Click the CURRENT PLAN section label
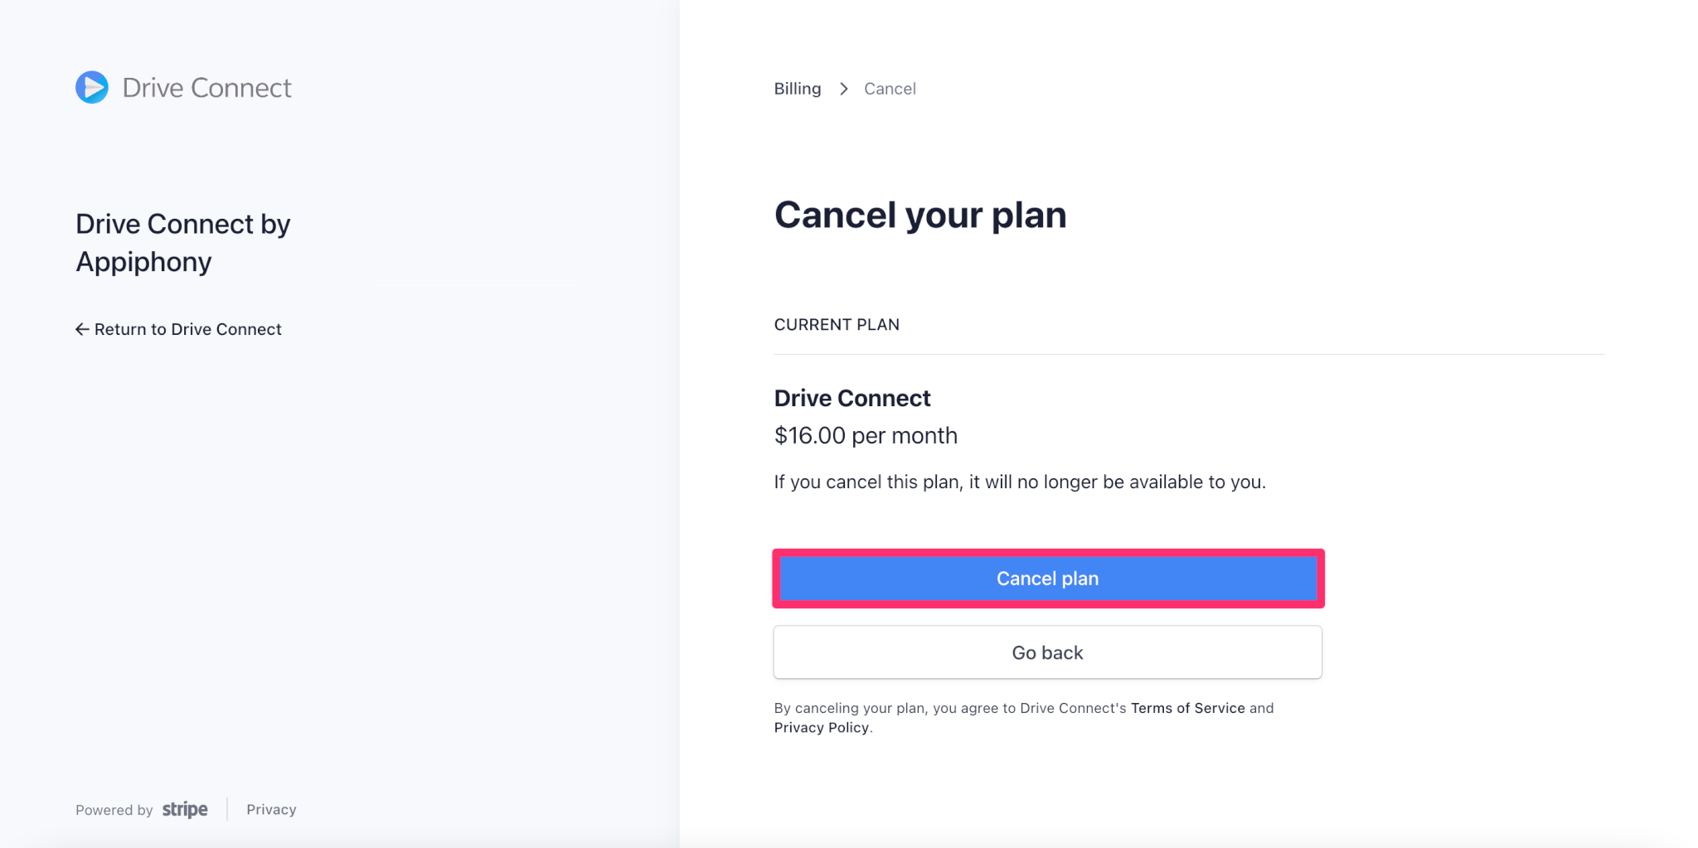 pos(837,325)
